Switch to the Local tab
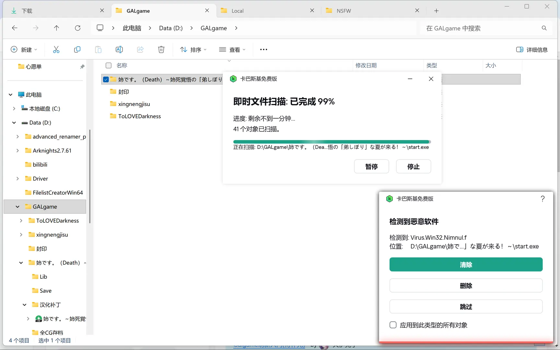The image size is (560, 350). point(269,11)
